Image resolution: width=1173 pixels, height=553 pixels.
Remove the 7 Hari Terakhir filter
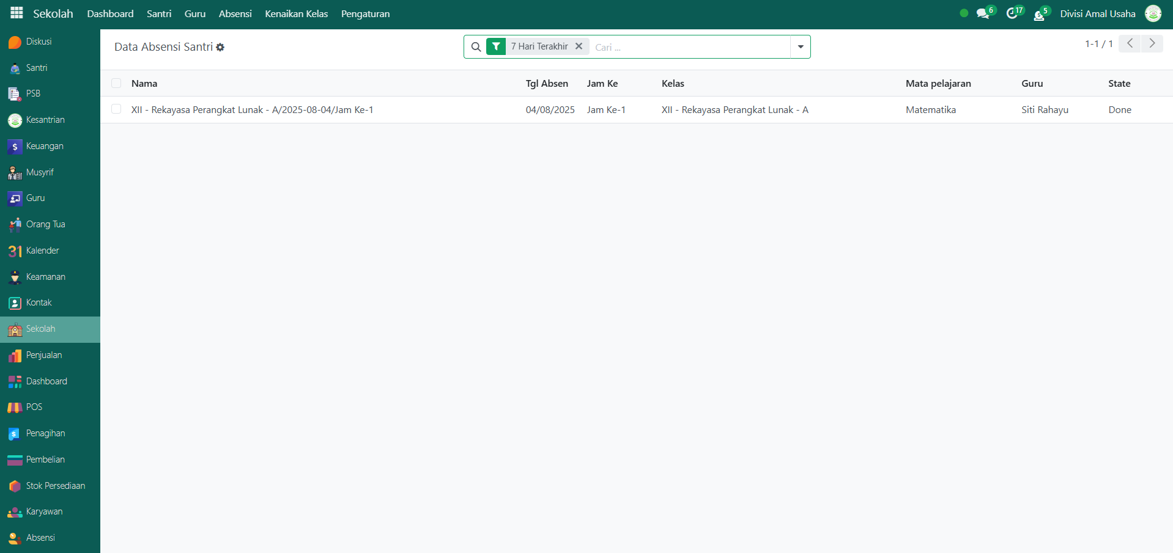pyautogui.click(x=579, y=46)
